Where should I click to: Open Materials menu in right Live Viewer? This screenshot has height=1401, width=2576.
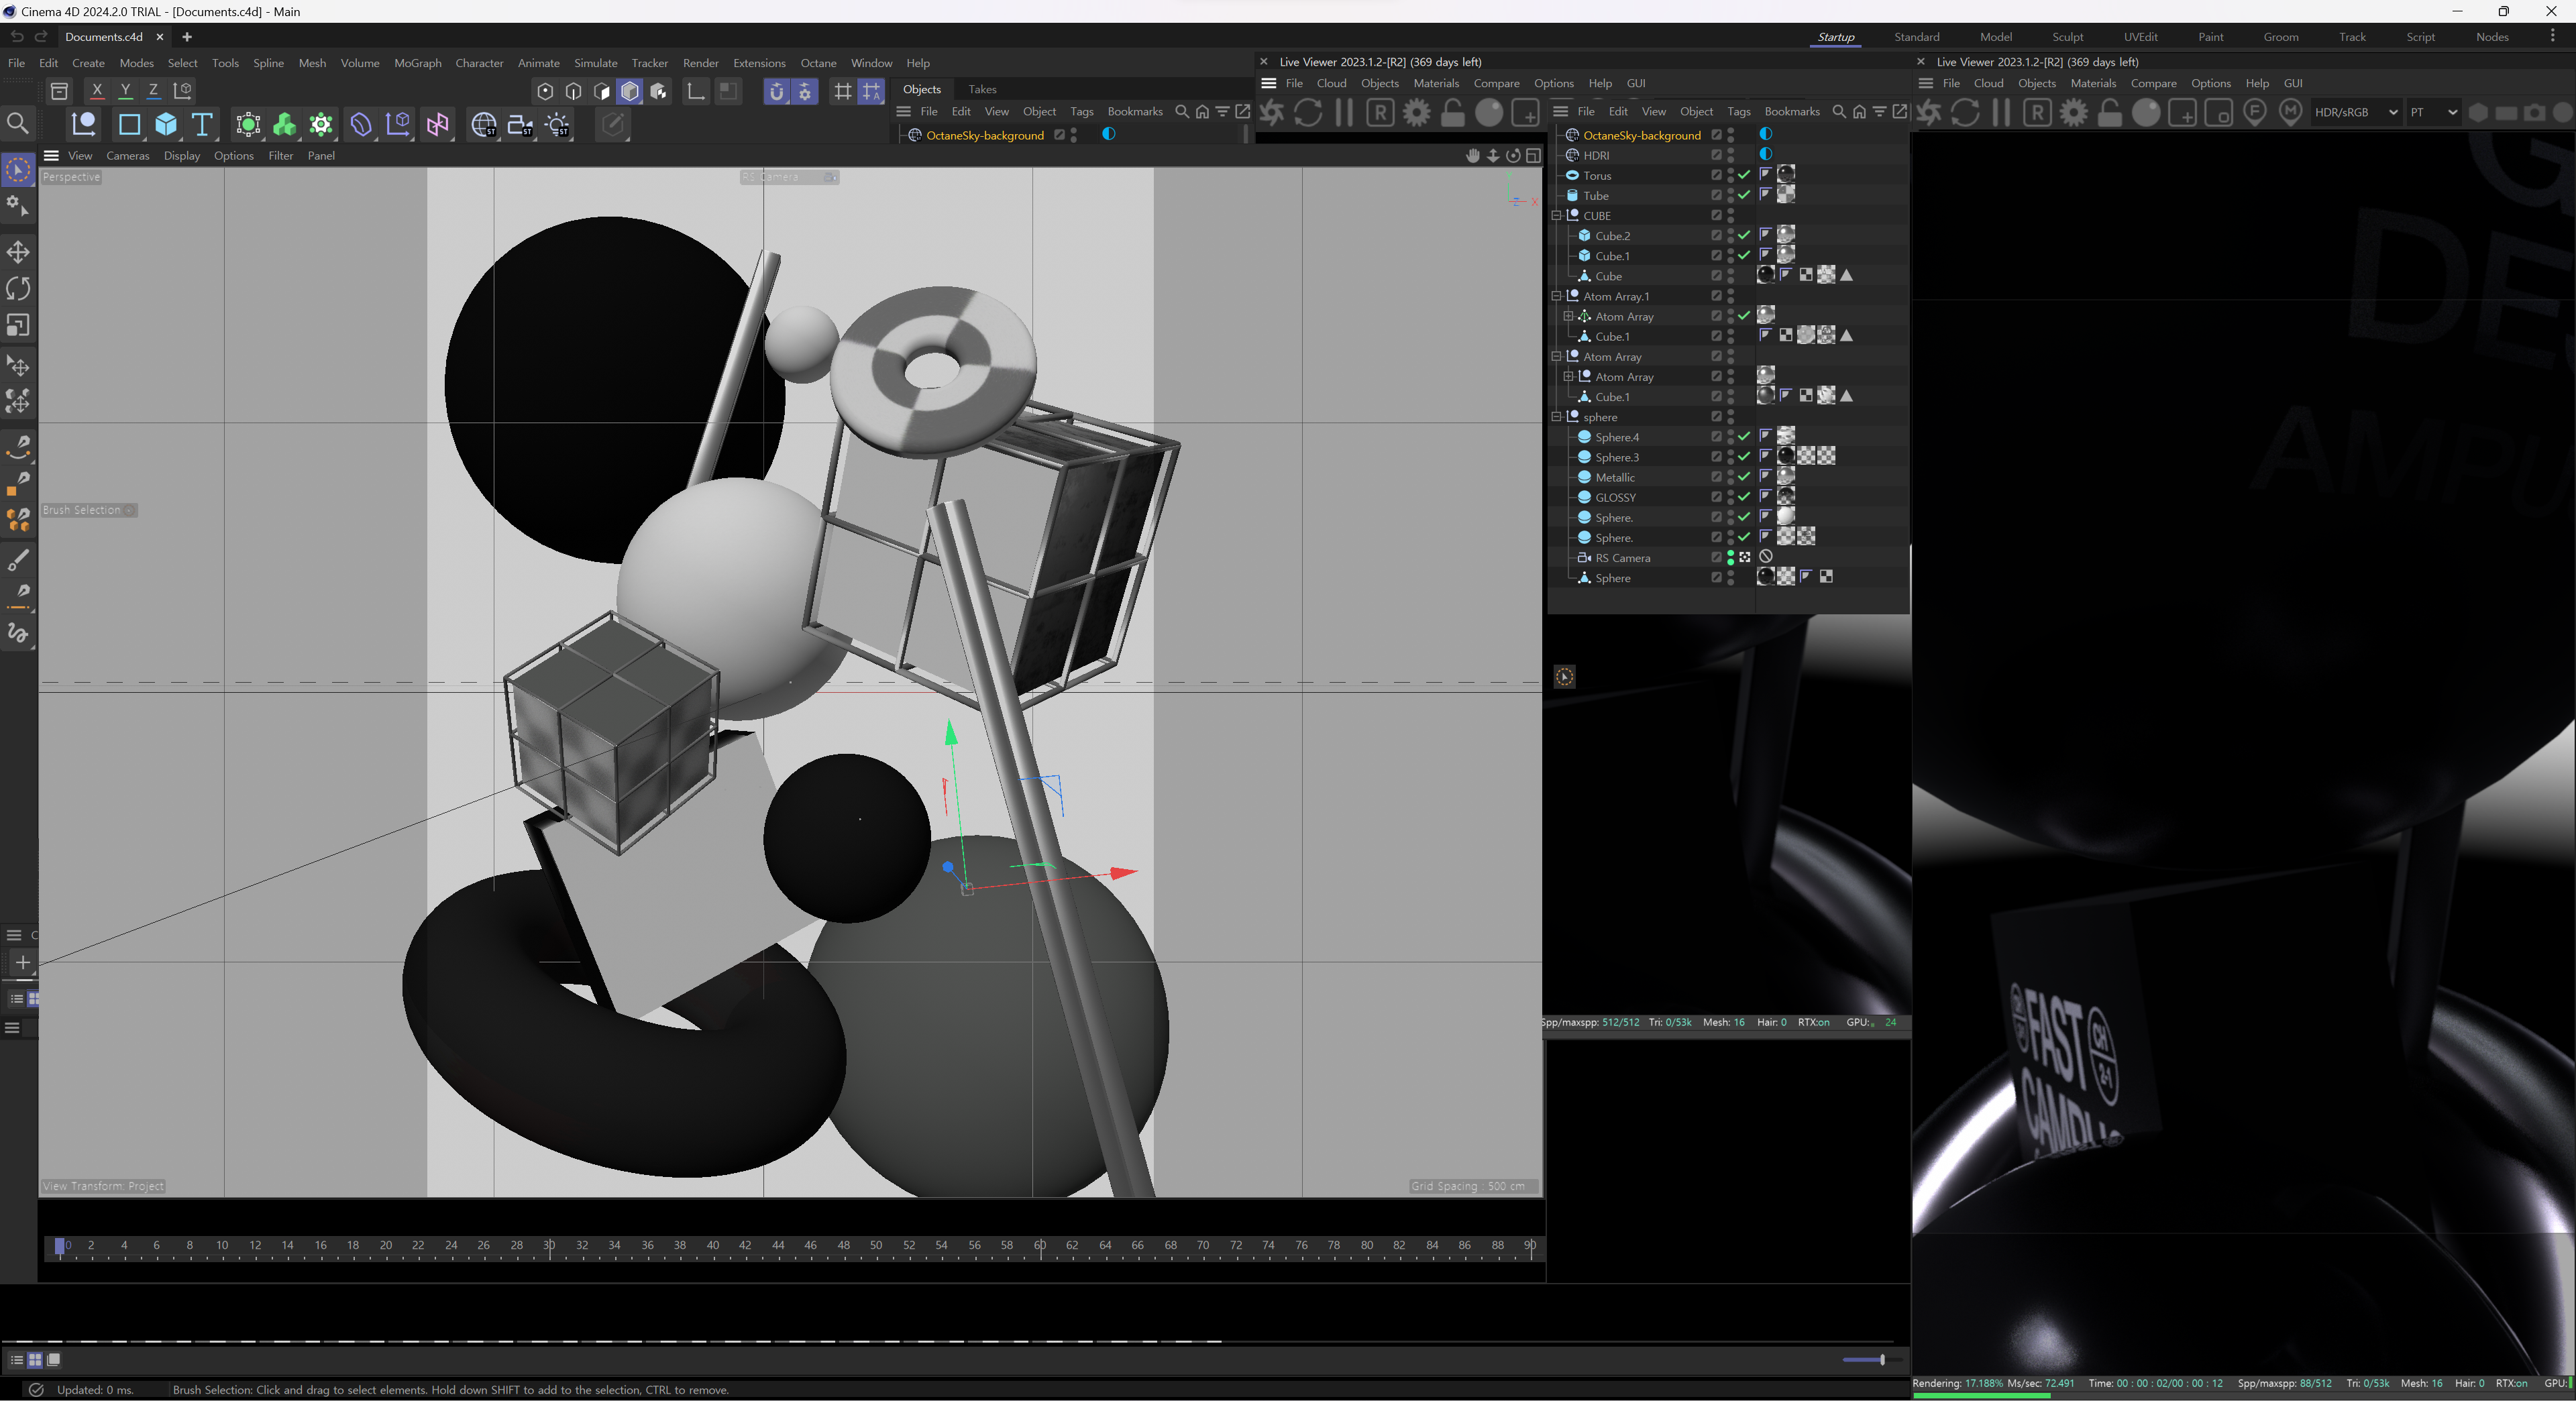(x=2092, y=83)
